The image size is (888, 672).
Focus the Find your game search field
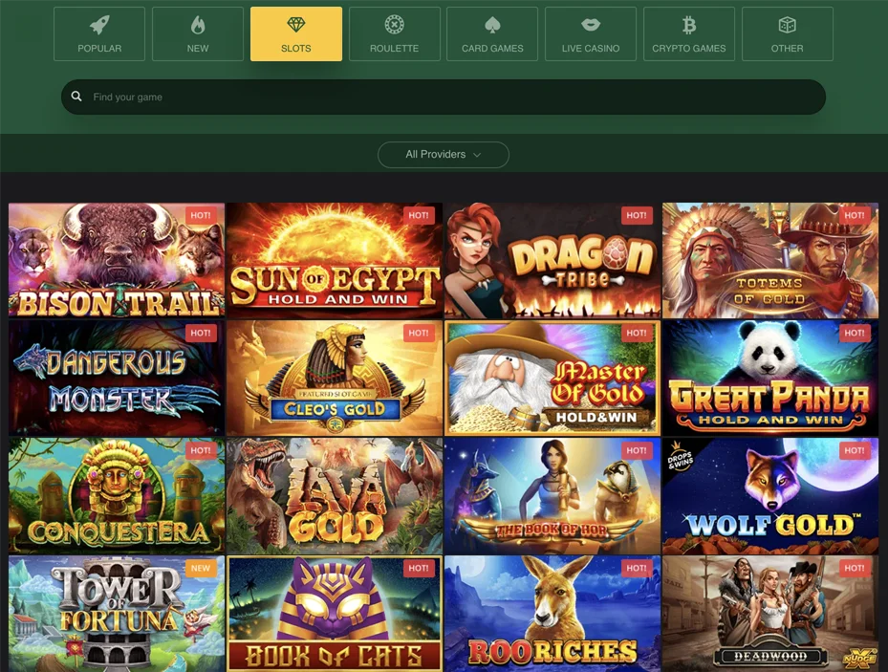coord(444,97)
